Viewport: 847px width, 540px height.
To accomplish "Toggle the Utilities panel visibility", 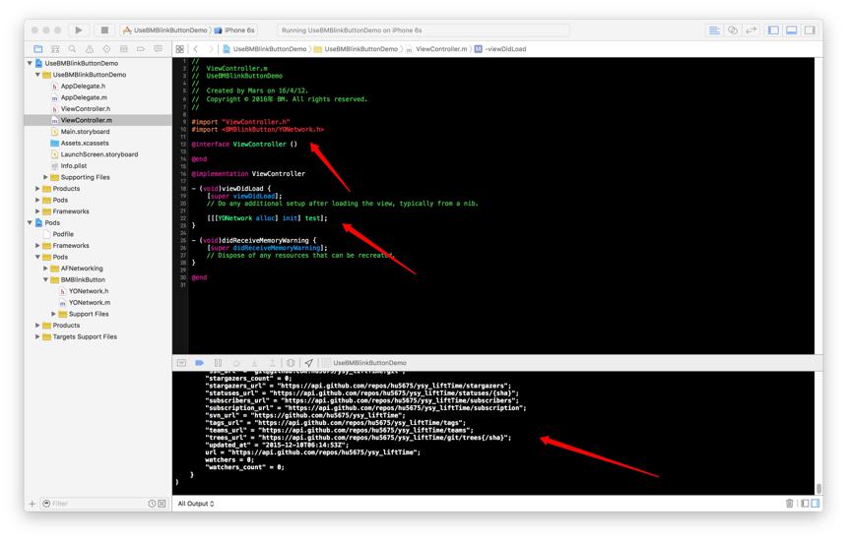I will tap(810, 30).
